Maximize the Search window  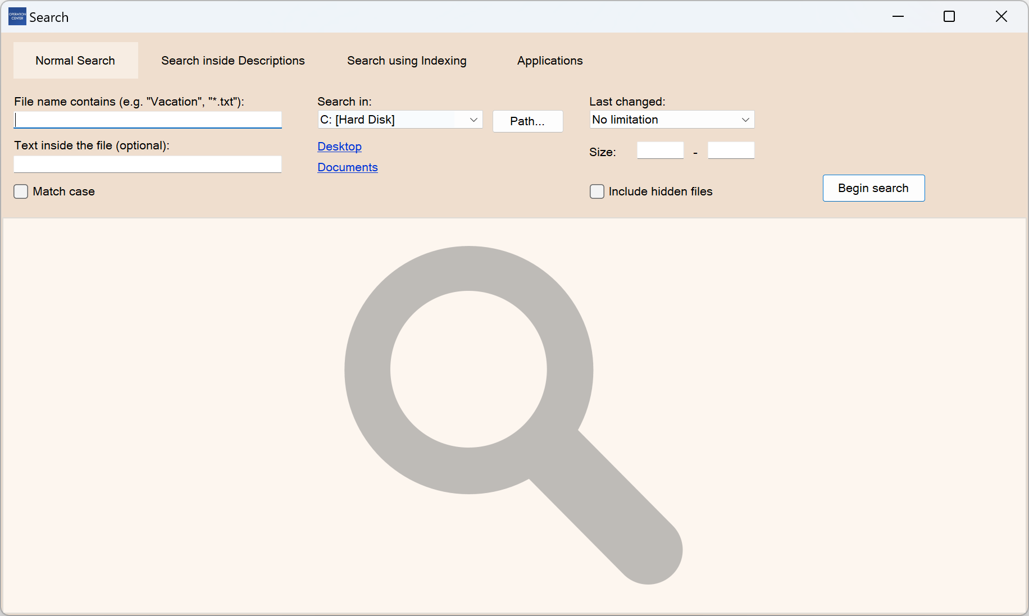pos(949,17)
